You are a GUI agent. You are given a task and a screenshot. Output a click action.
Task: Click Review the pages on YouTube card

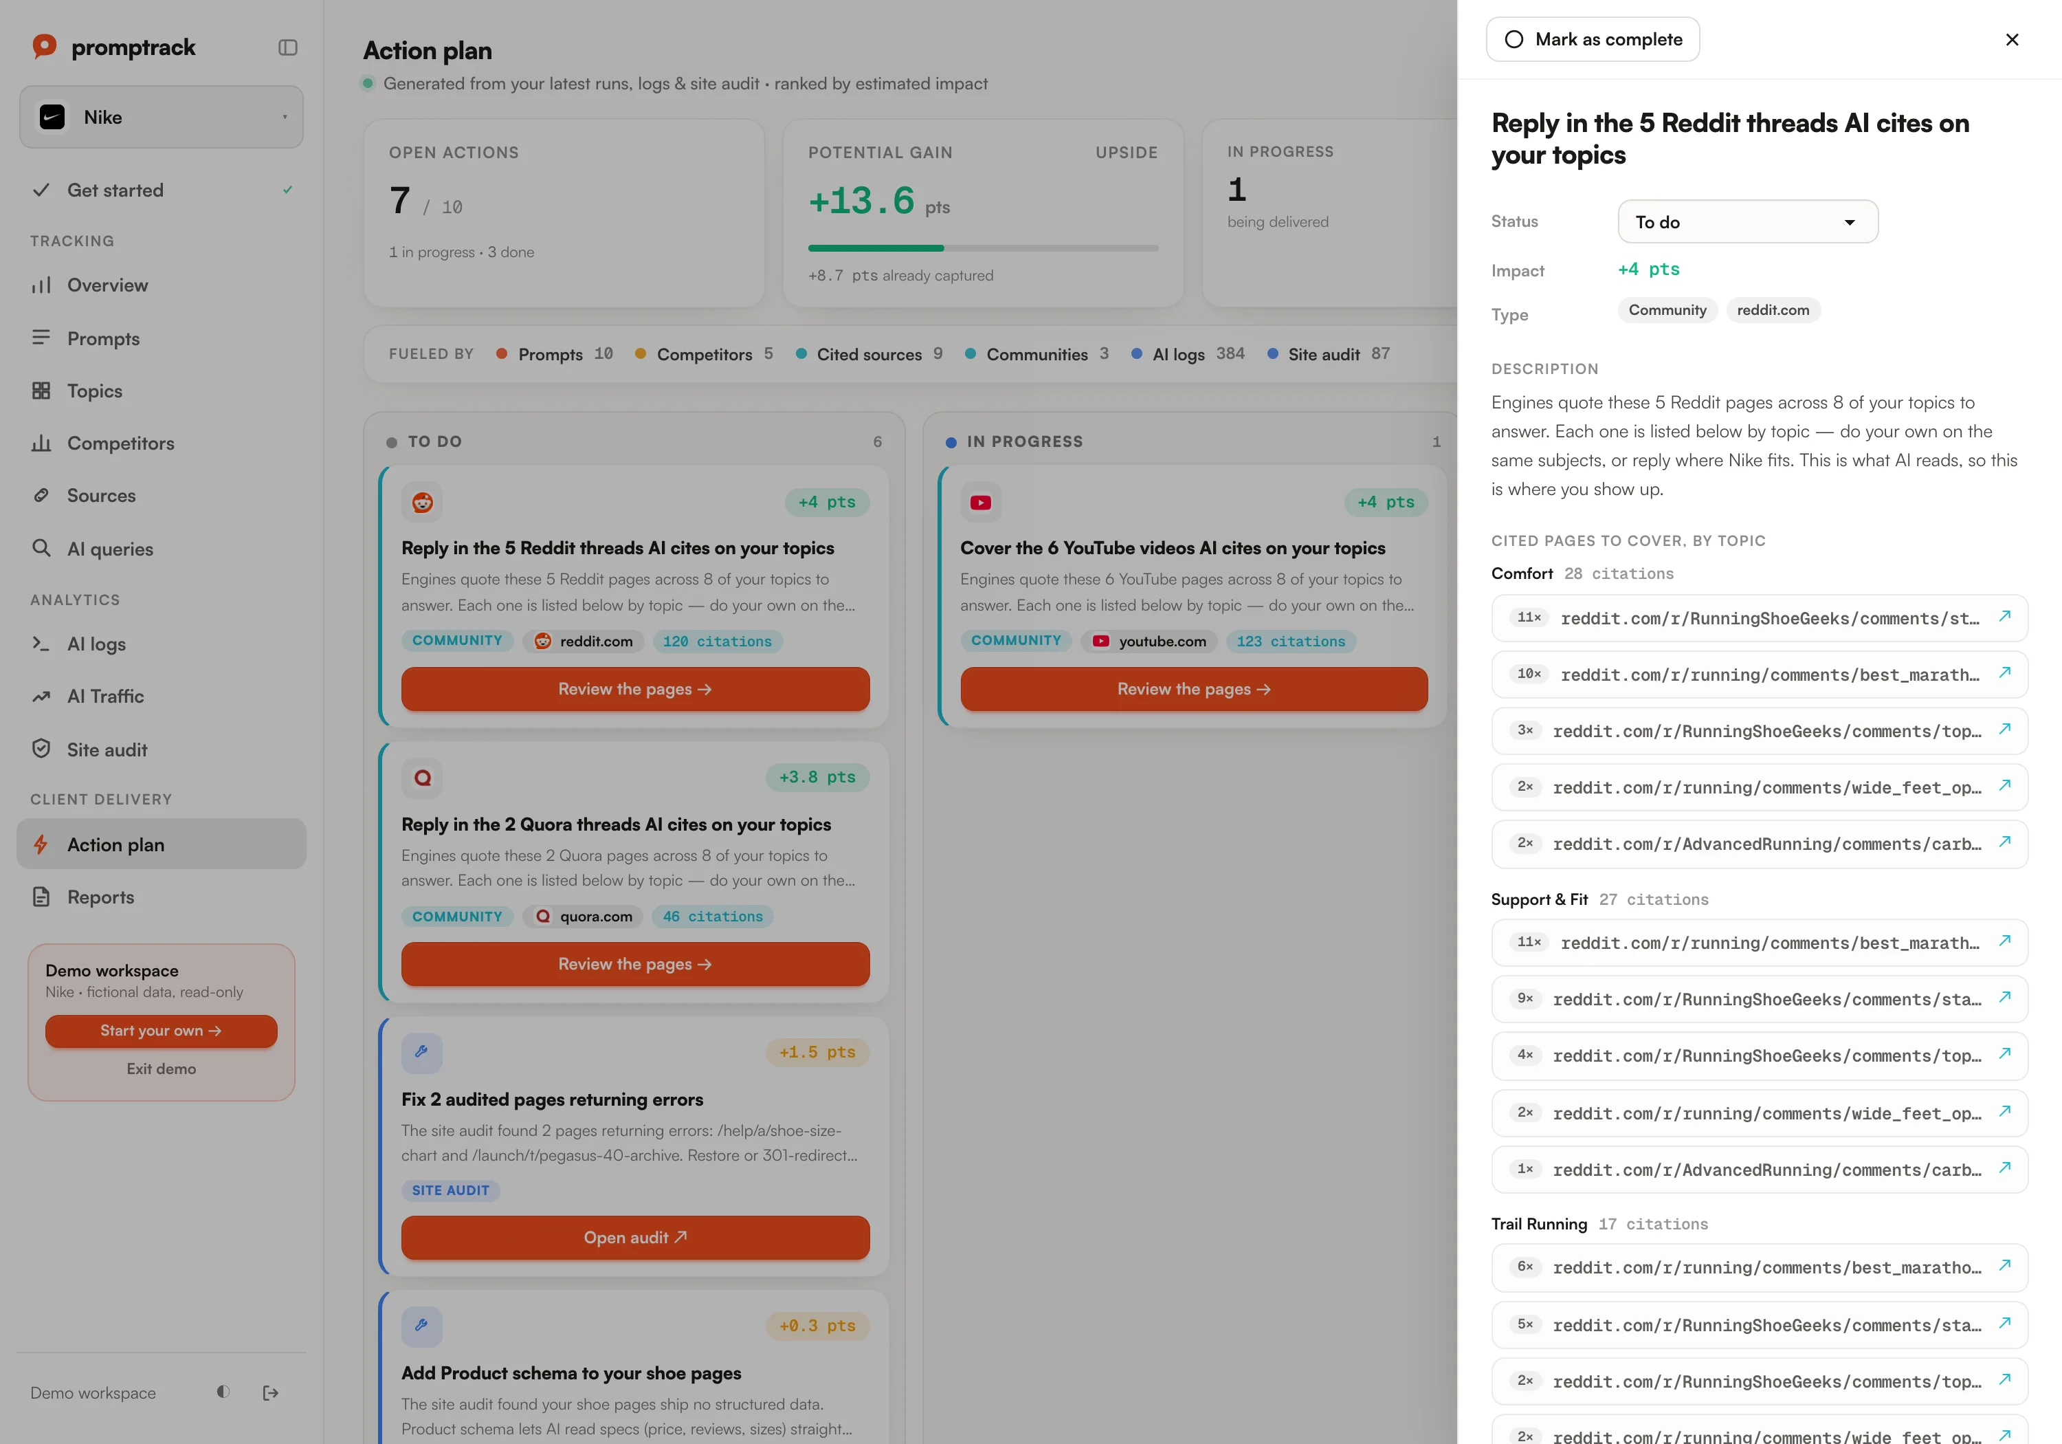click(x=1193, y=689)
